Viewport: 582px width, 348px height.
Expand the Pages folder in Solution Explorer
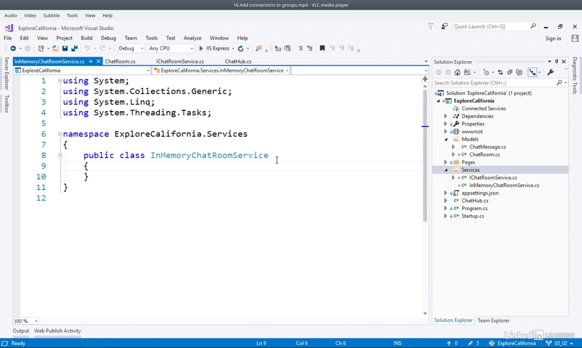[446, 163]
